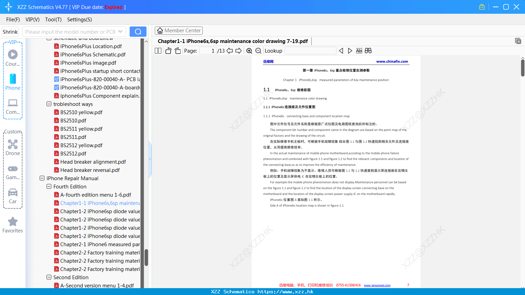The width and height of the screenshot is (525, 295).
Task: Select the Game console category
Action: [x=13, y=172]
